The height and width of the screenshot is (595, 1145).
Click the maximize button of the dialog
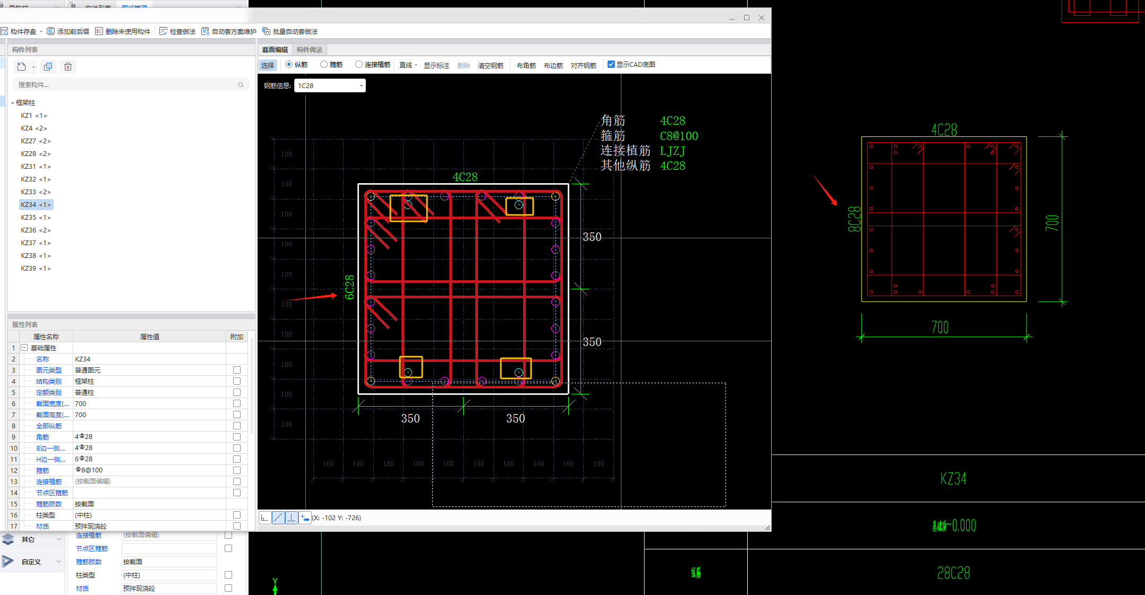[747, 18]
